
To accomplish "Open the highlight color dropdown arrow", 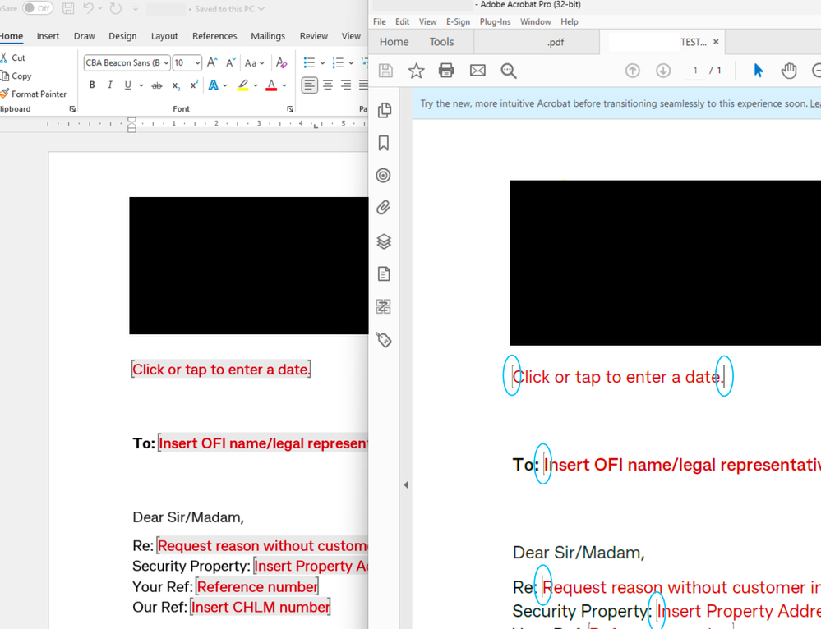I will 256,85.
